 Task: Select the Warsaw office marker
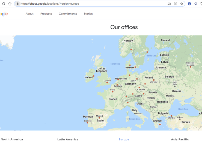tap(154, 80)
